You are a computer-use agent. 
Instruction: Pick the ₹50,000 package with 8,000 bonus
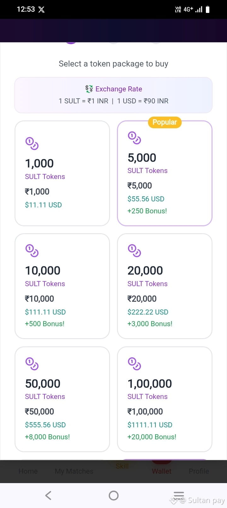click(x=62, y=399)
